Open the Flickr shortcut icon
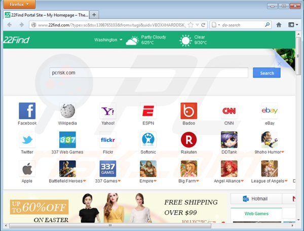This screenshot has height=231, width=304. click(108, 139)
